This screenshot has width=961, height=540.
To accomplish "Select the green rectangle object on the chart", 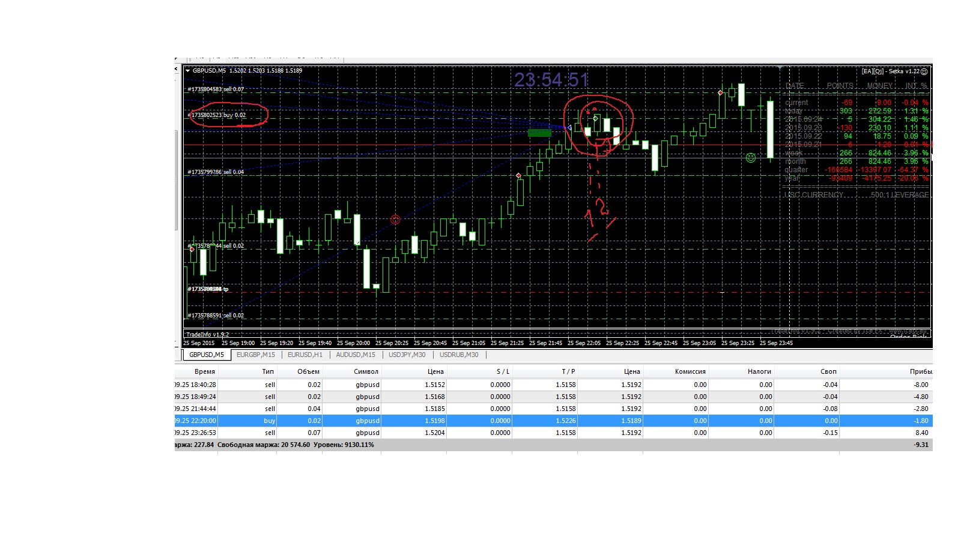I will [x=539, y=133].
